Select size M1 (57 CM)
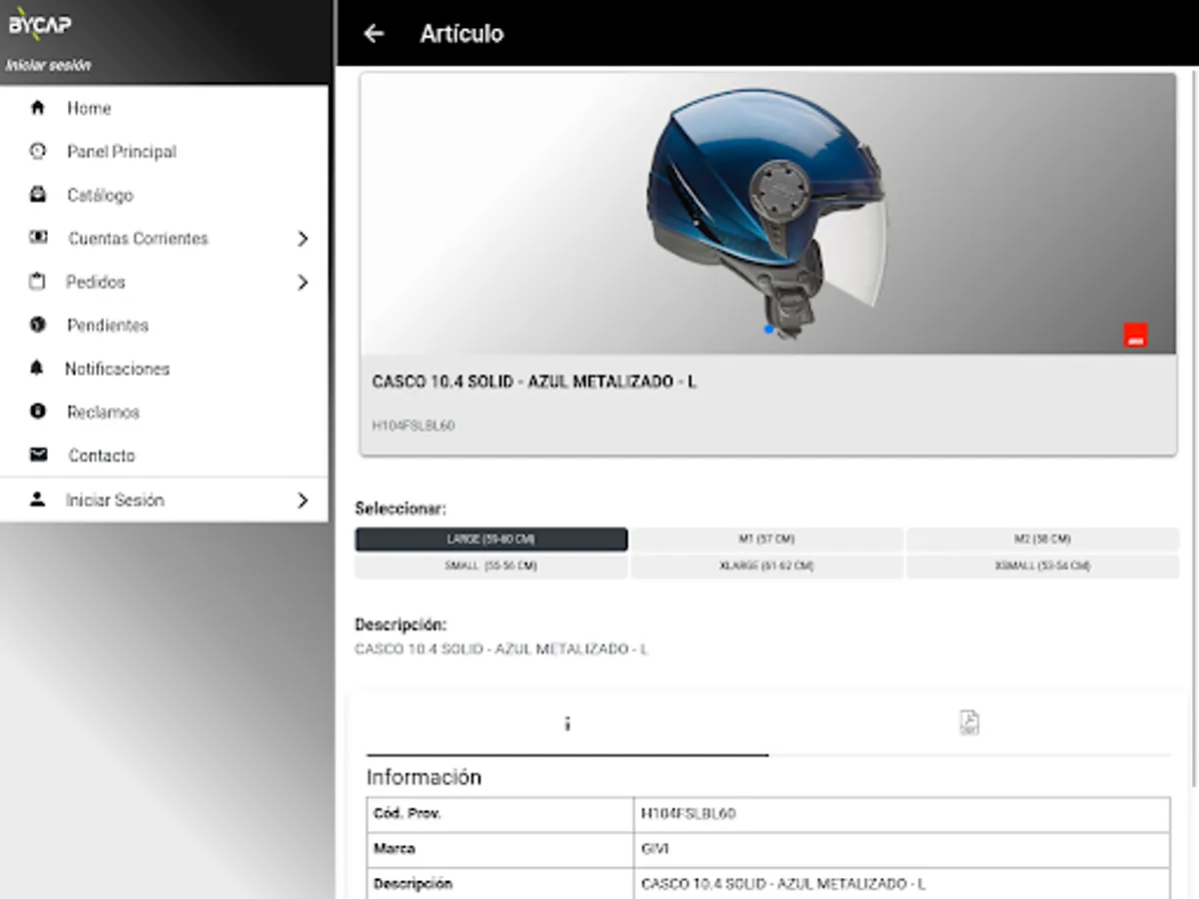The width and height of the screenshot is (1199, 899). tap(766, 539)
